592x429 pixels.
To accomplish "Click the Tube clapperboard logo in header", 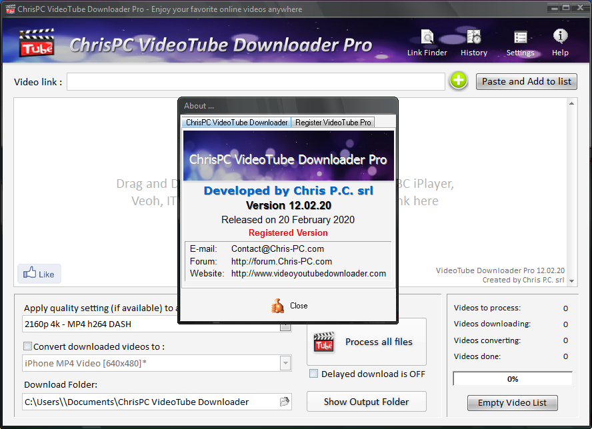I will point(37,43).
